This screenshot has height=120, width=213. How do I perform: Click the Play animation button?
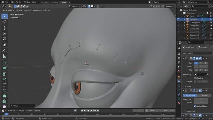click(x=92, y=111)
